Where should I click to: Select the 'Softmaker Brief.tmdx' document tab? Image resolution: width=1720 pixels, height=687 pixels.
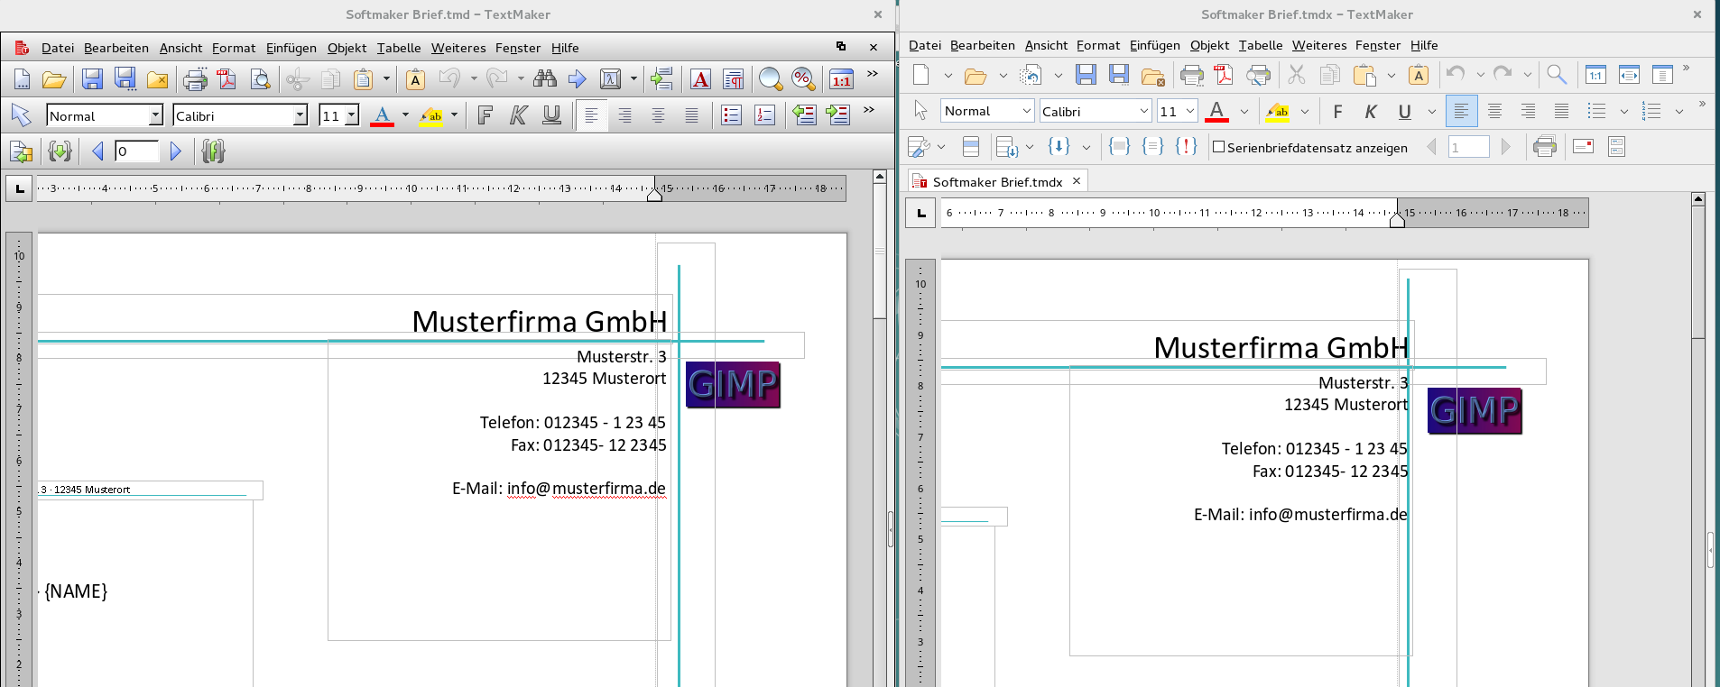click(997, 181)
